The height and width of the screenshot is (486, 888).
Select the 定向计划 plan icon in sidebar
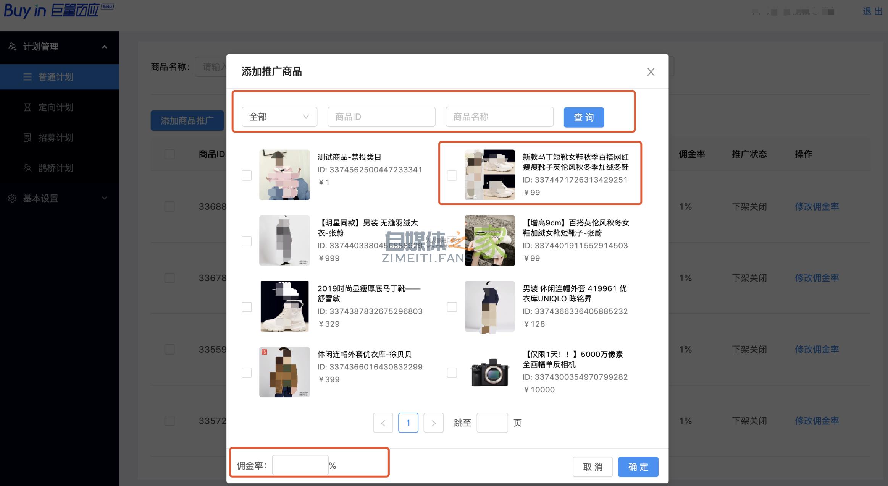click(x=27, y=107)
